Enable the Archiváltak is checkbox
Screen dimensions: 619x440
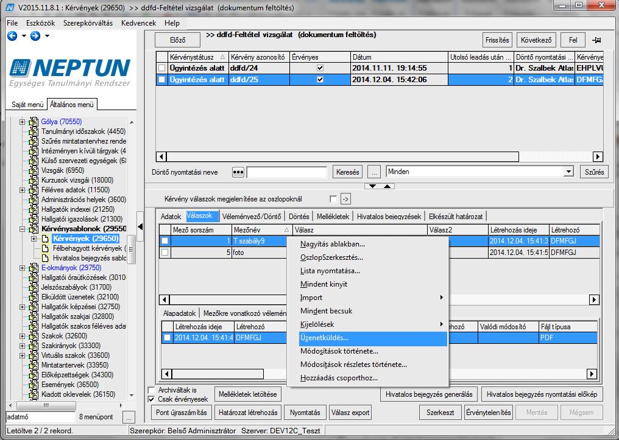[x=151, y=390]
